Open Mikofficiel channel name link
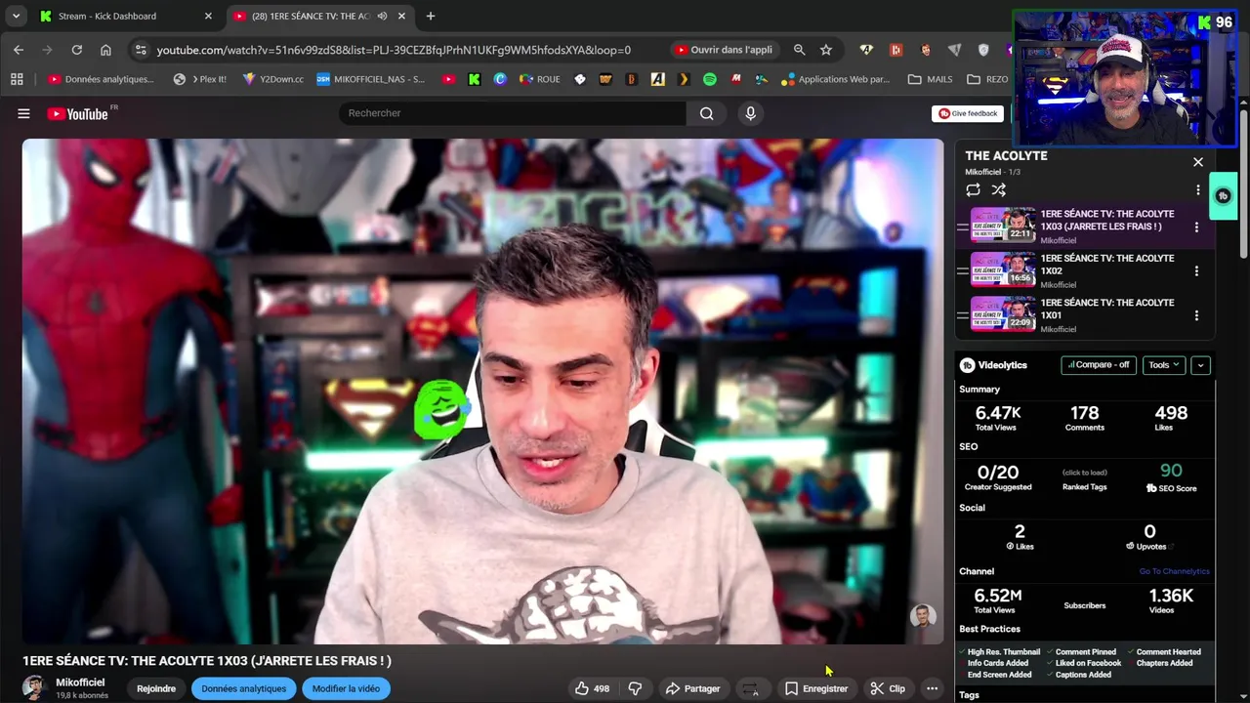Image resolution: width=1250 pixels, height=703 pixels. coord(80,682)
